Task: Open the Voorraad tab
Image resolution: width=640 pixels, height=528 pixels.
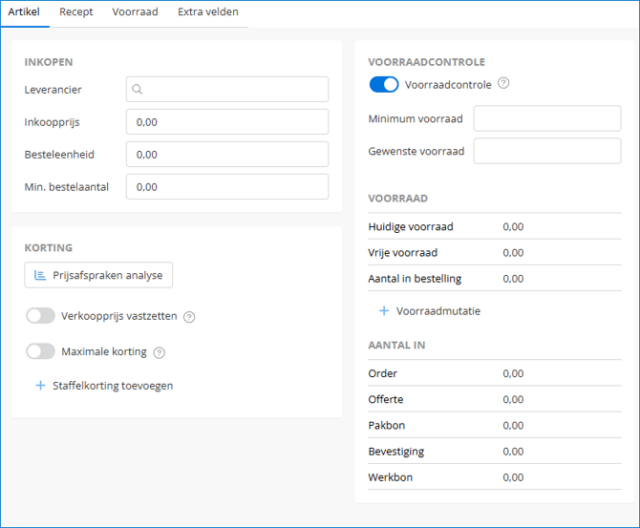Action: click(x=135, y=12)
